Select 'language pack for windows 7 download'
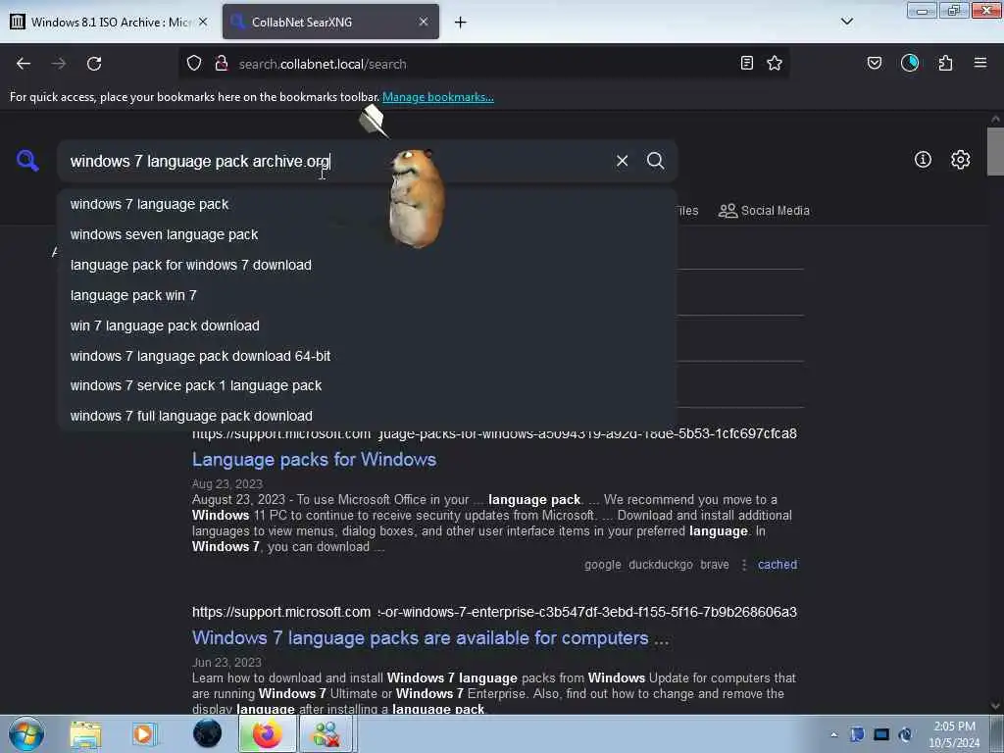The height and width of the screenshot is (753, 1004). point(367,265)
